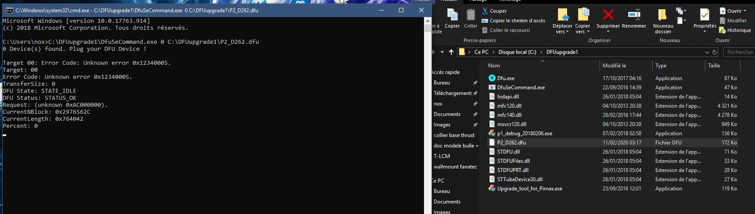Open the Ouvrir dropdown arrow

[x=745, y=11]
